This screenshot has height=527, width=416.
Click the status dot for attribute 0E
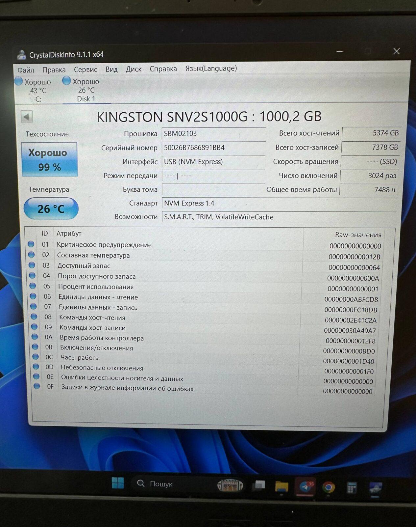[x=36, y=376]
